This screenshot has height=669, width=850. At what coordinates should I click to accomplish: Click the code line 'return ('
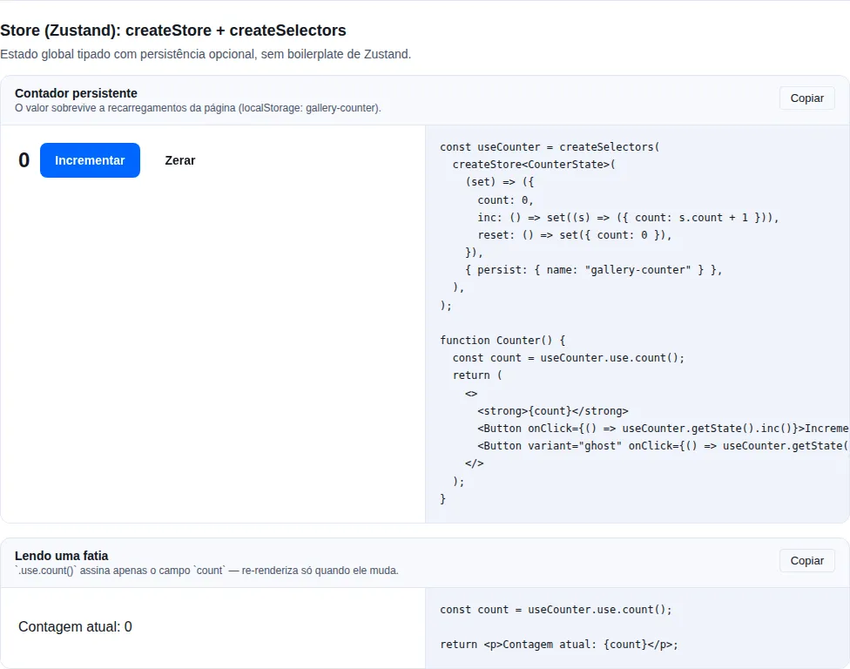[x=477, y=375]
